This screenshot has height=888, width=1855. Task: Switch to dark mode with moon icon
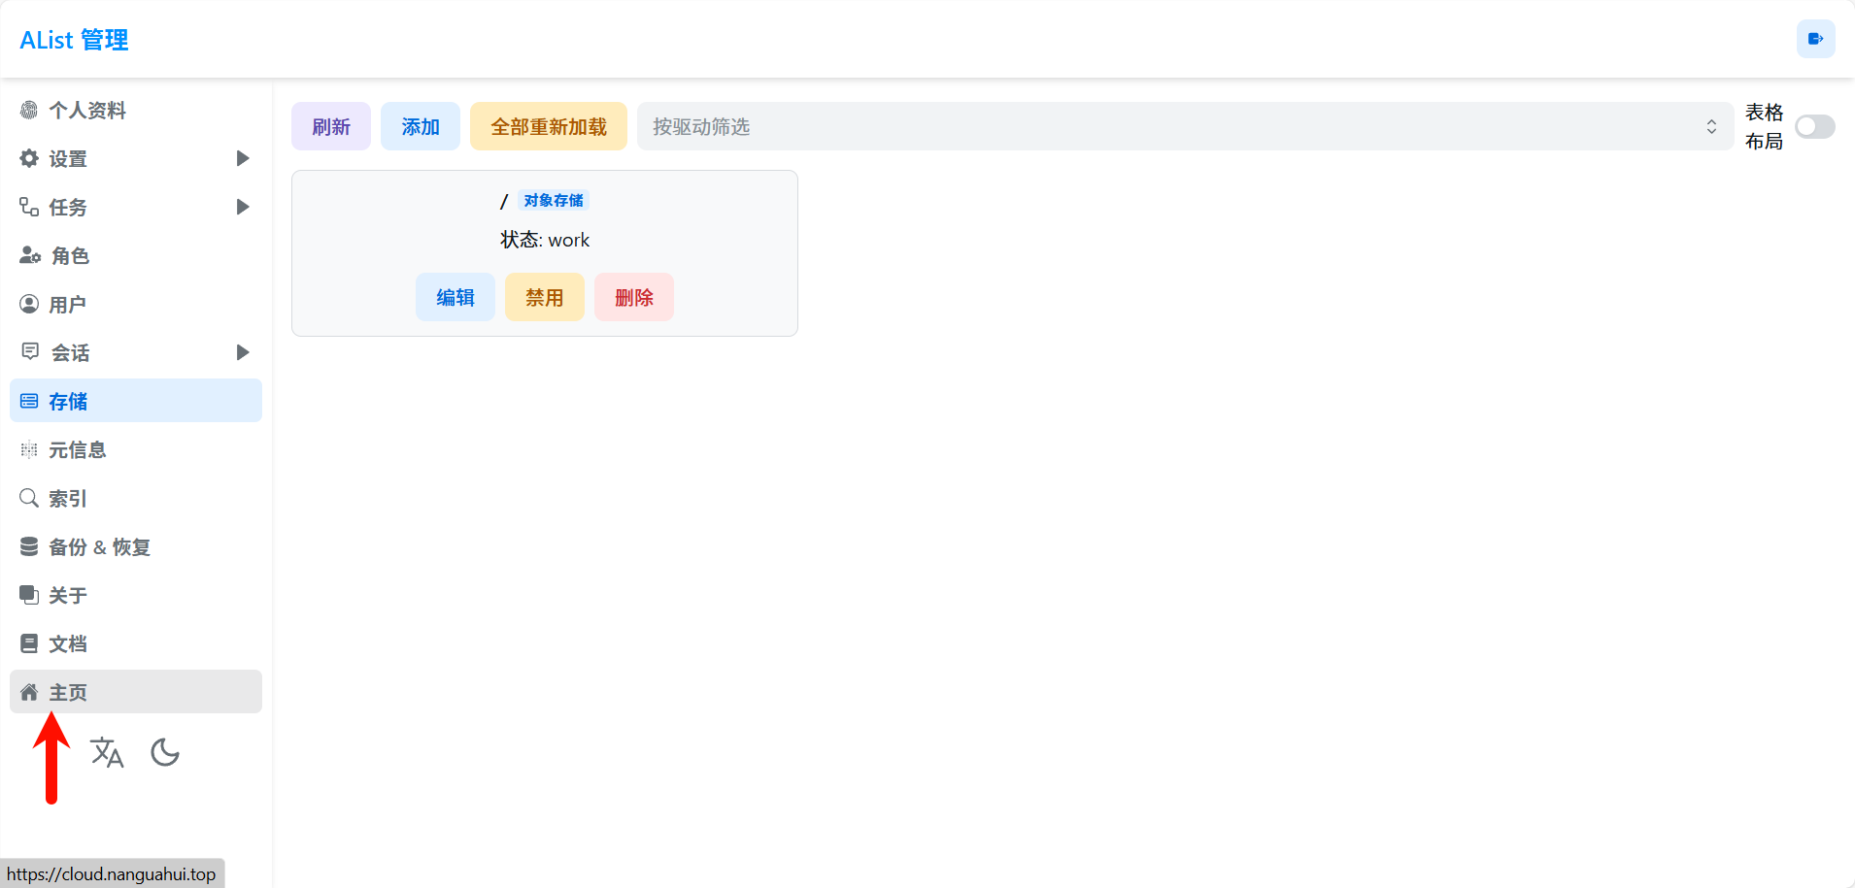[165, 752]
